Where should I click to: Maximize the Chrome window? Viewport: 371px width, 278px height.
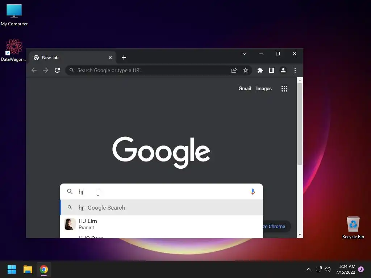tap(278, 54)
